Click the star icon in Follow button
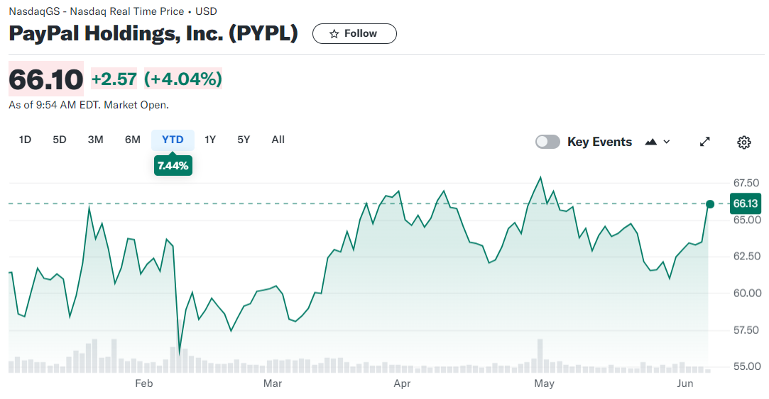 [x=334, y=34]
